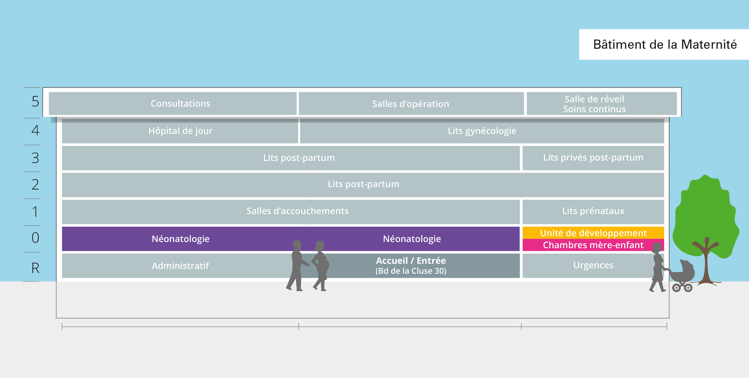Click the pregnant woman silhouette icon
The height and width of the screenshot is (378, 749).
point(321,266)
